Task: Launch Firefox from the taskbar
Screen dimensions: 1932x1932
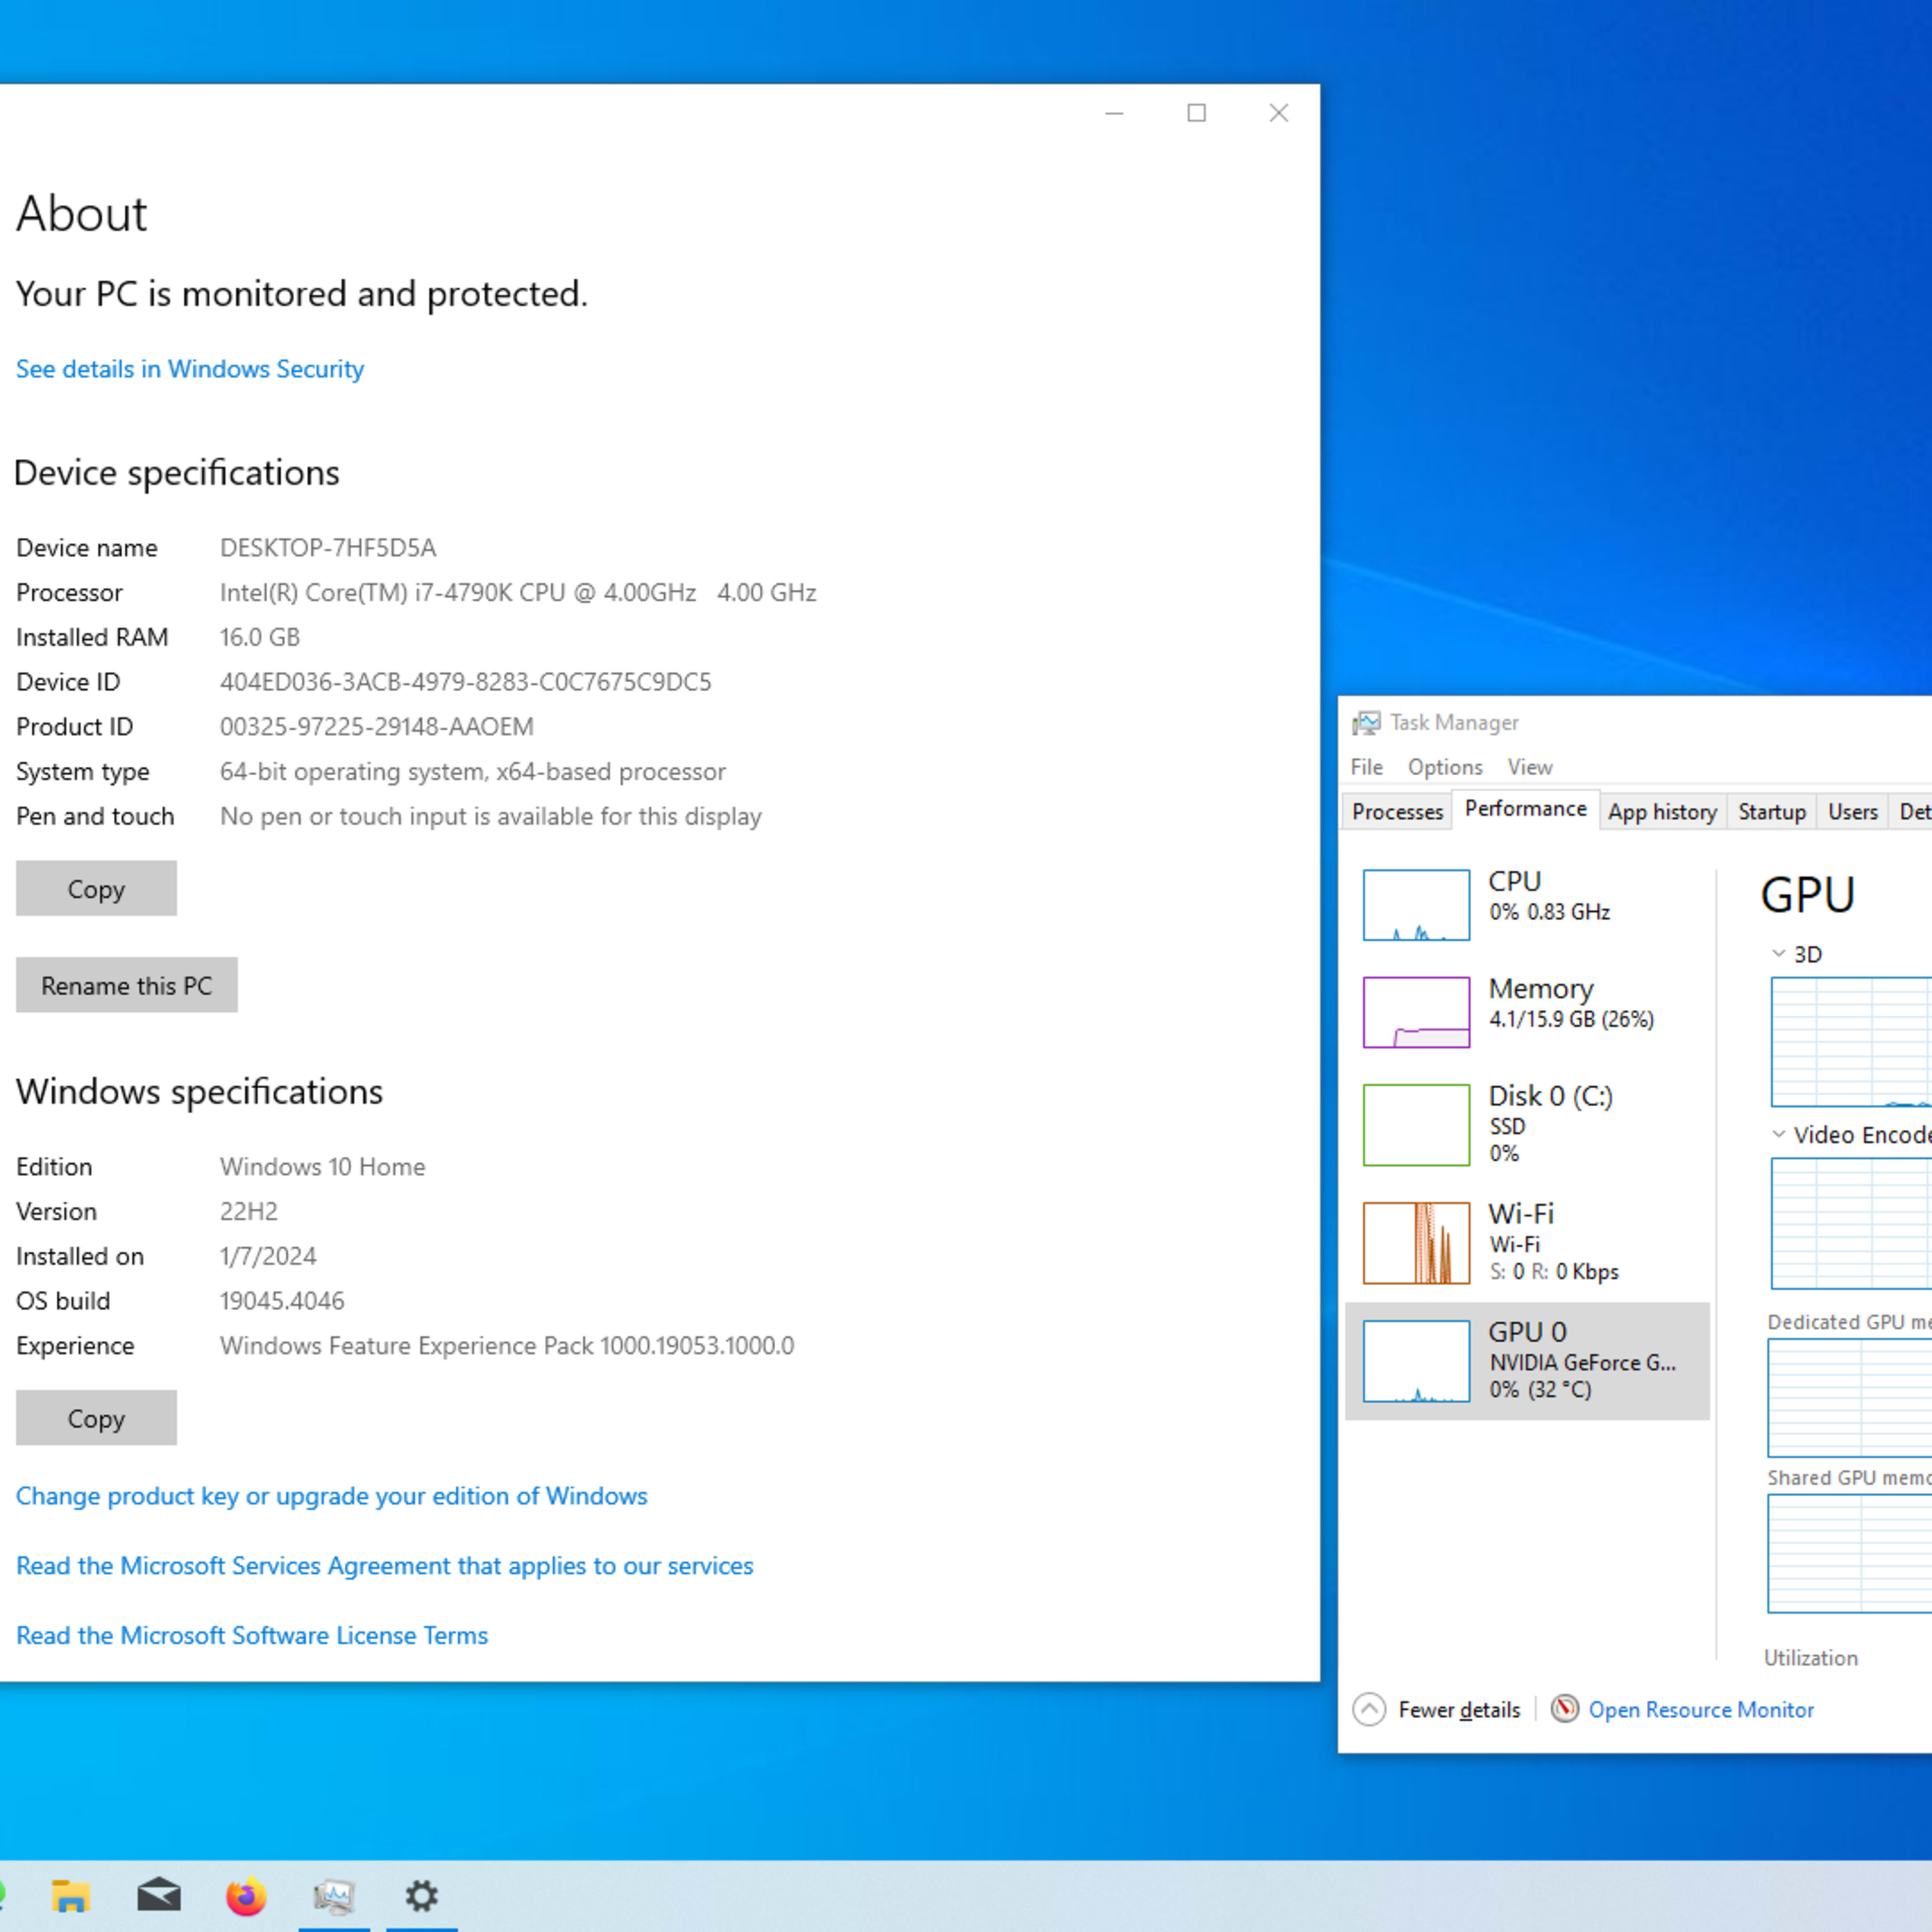Action: point(246,1895)
